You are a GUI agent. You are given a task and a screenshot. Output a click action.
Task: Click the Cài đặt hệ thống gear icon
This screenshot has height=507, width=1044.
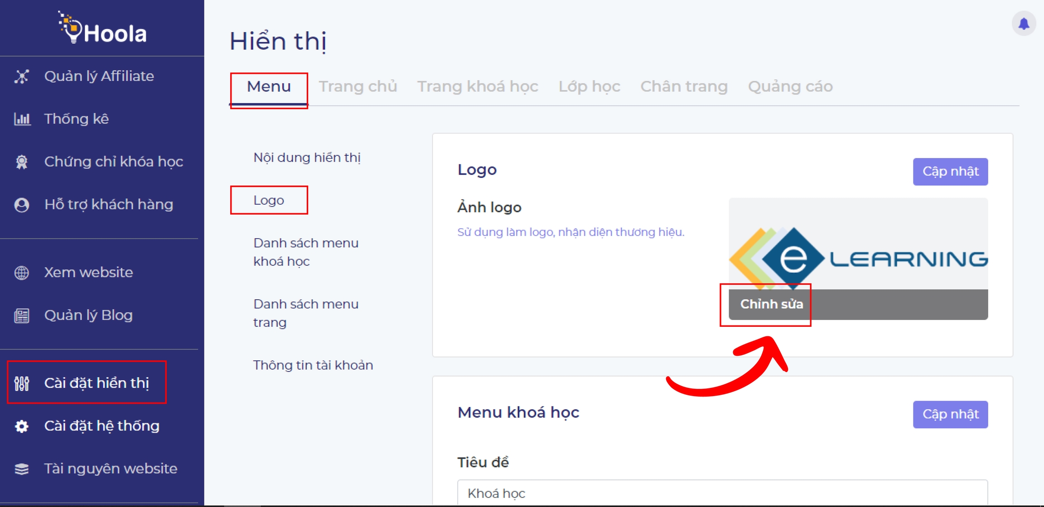(x=22, y=426)
